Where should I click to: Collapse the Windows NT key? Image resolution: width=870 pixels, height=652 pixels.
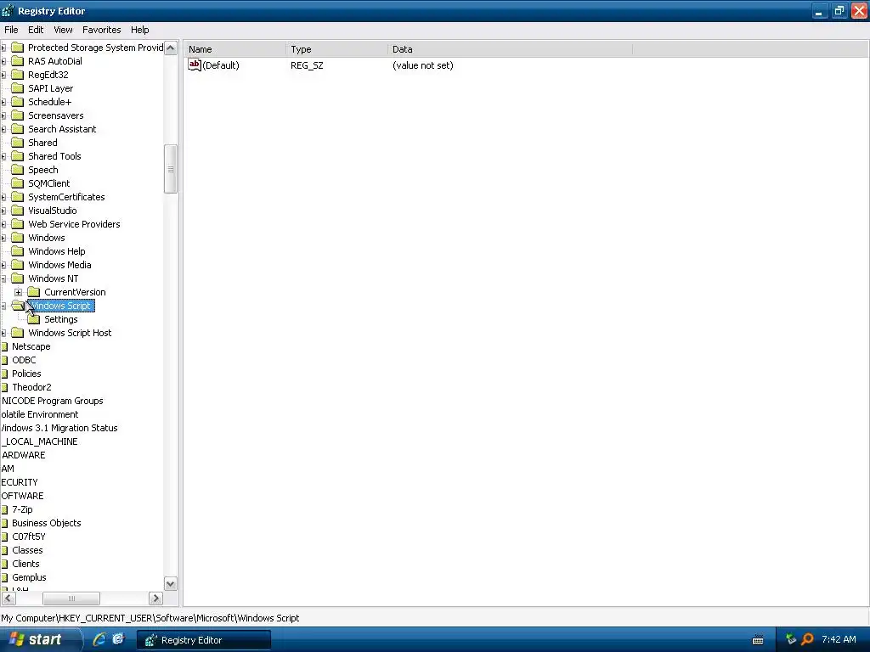(x=3, y=278)
